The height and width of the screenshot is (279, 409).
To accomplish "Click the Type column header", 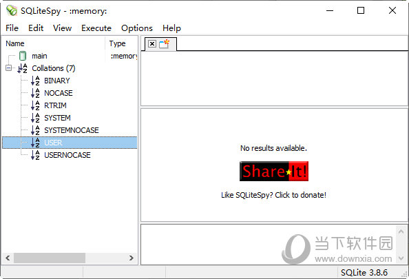I will pyautogui.click(x=122, y=43).
